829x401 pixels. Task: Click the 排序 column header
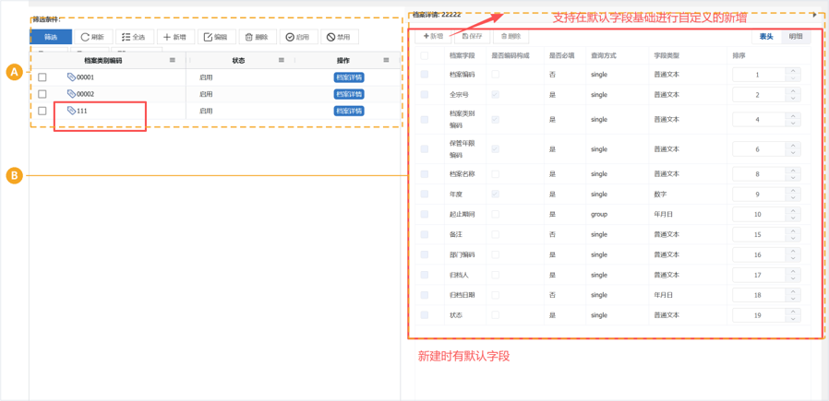point(739,55)
